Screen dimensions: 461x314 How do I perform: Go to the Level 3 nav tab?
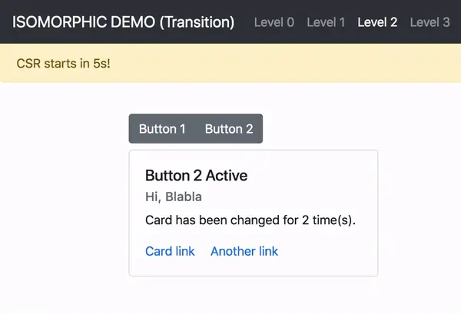(x=429, y=22)
